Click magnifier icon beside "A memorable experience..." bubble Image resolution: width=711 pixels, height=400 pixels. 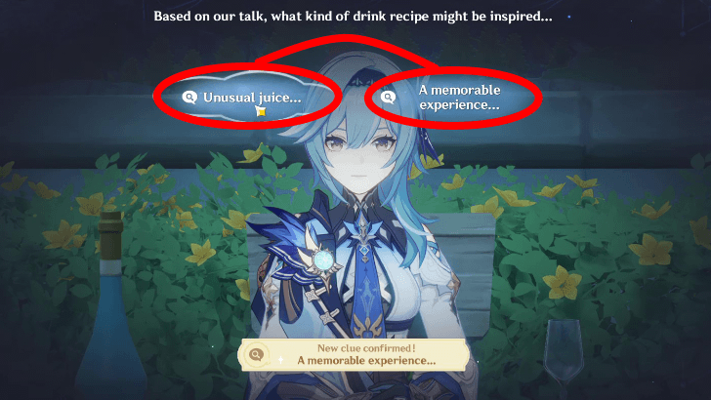pos(388,98)
